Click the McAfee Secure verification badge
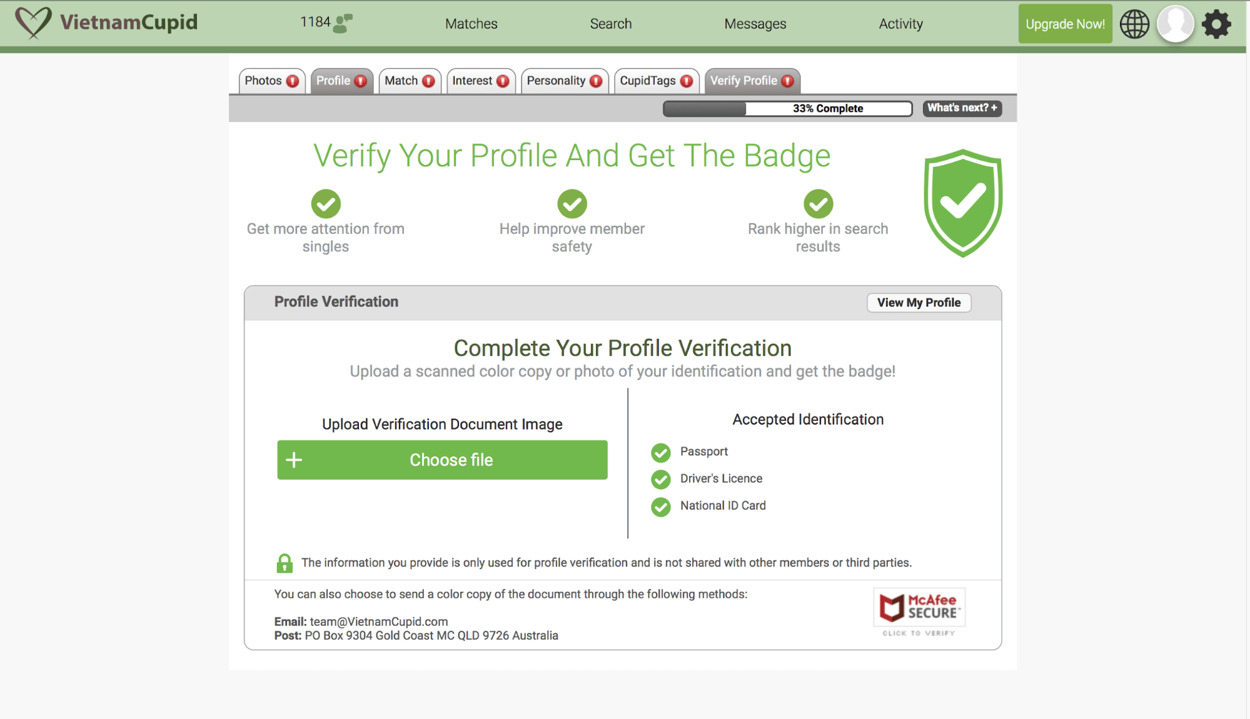The width and height of the screenshot is (1250, 719). point(919,612)
